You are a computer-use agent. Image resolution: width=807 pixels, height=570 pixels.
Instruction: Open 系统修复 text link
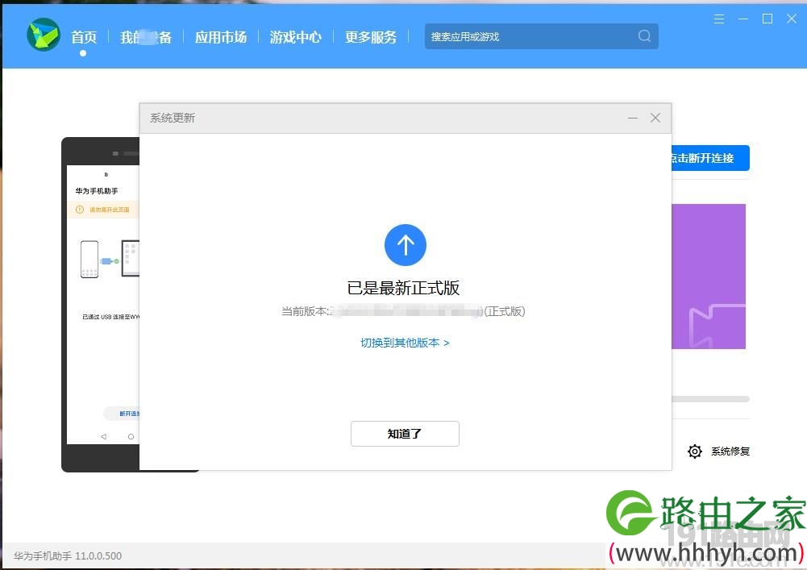[x=730, y=451]
